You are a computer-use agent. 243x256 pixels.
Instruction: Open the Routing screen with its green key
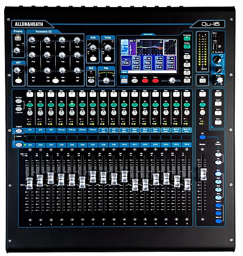(x=187, y=47)
